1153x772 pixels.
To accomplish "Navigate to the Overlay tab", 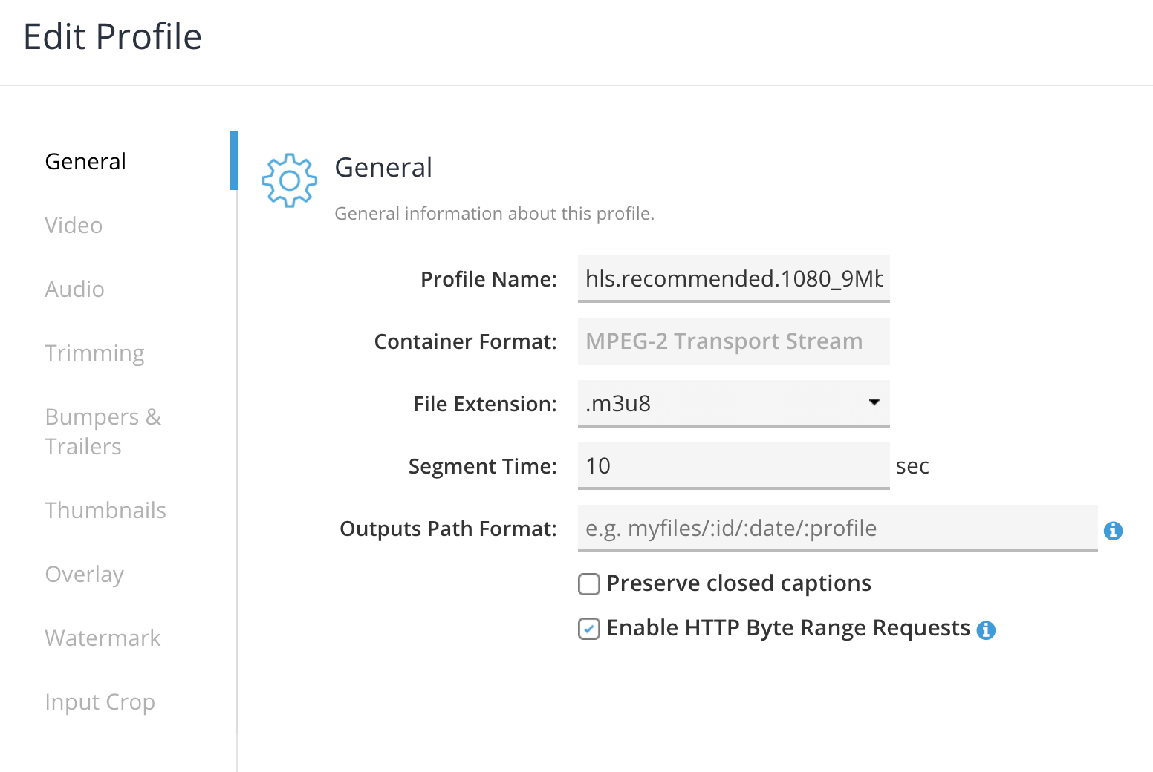I will tap(84, 574).
